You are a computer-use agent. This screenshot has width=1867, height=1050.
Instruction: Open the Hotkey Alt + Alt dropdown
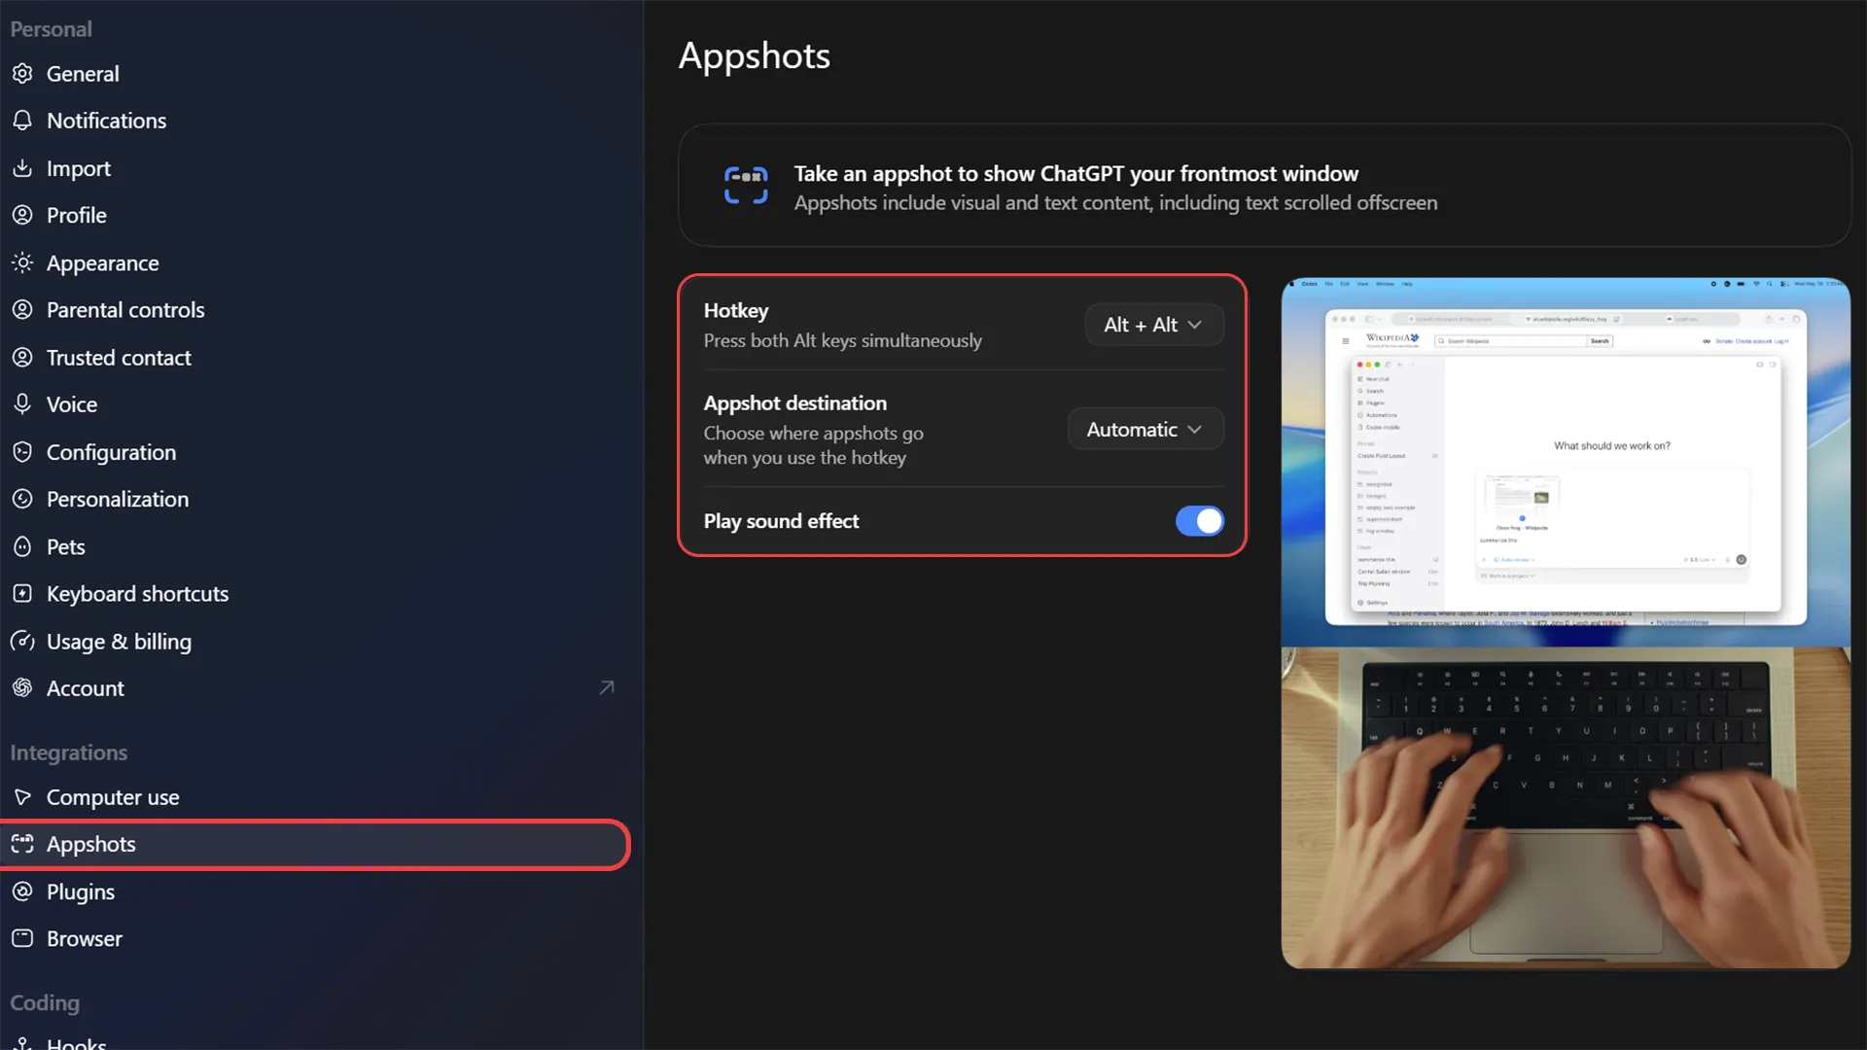[1154, 325]
